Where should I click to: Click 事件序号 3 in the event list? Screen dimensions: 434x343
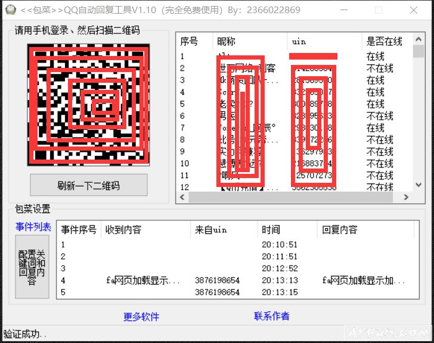pyautogui.click(x=63, y=268)
